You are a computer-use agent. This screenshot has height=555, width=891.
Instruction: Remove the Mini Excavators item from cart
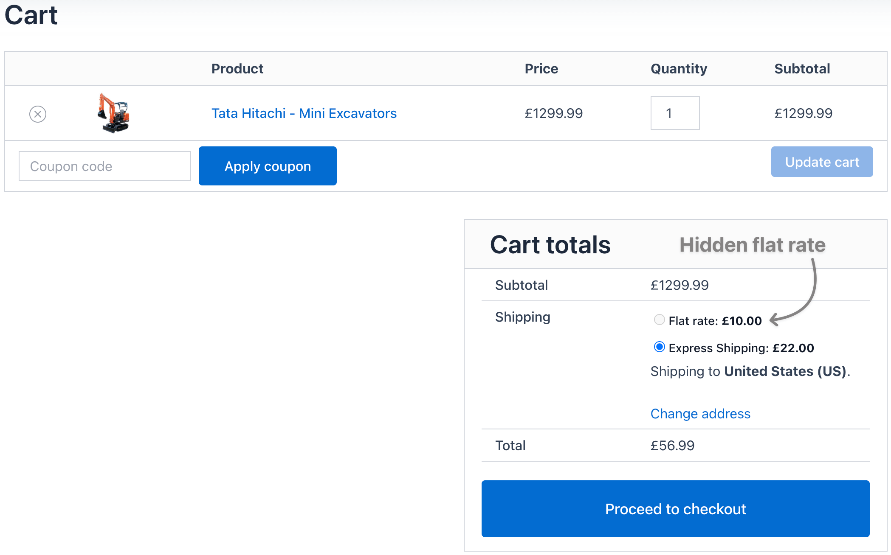pyautogui.click(x=38, y=114)
